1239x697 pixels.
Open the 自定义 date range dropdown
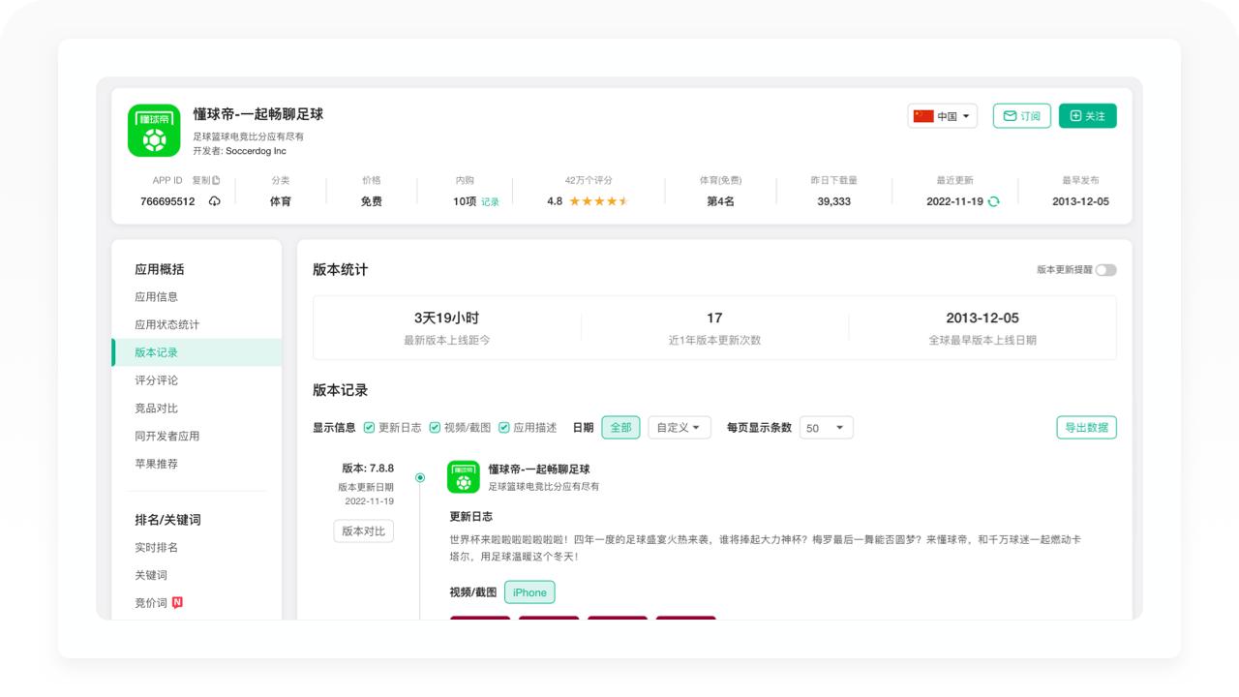pyautogui.click(x=680, y=427)
